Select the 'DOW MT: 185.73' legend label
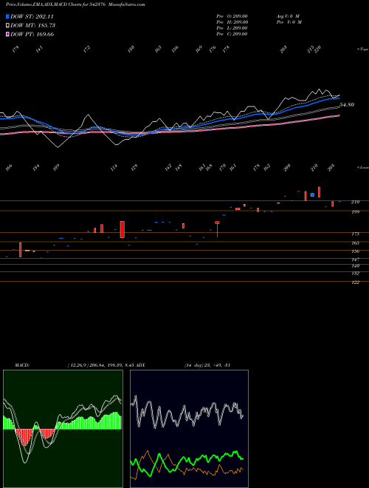This screenshot has height=488, width=369. coord(33,25)
